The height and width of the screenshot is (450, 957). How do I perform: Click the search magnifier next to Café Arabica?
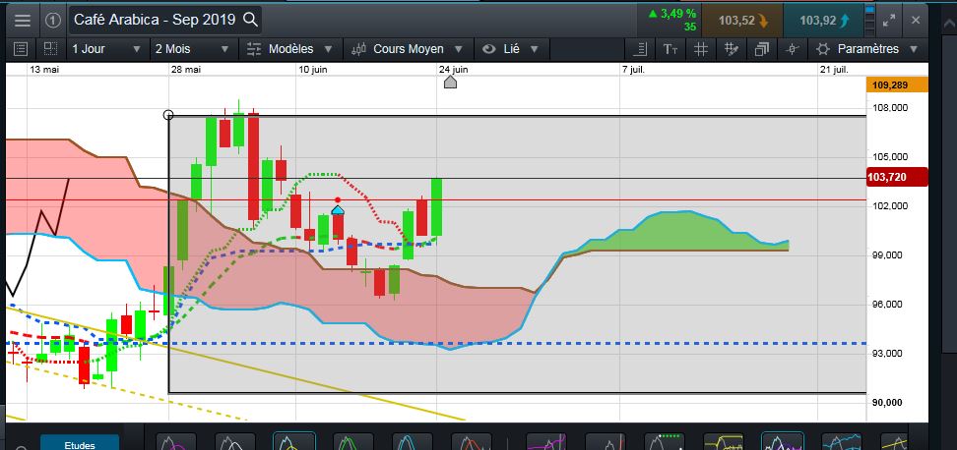(250, 20)
